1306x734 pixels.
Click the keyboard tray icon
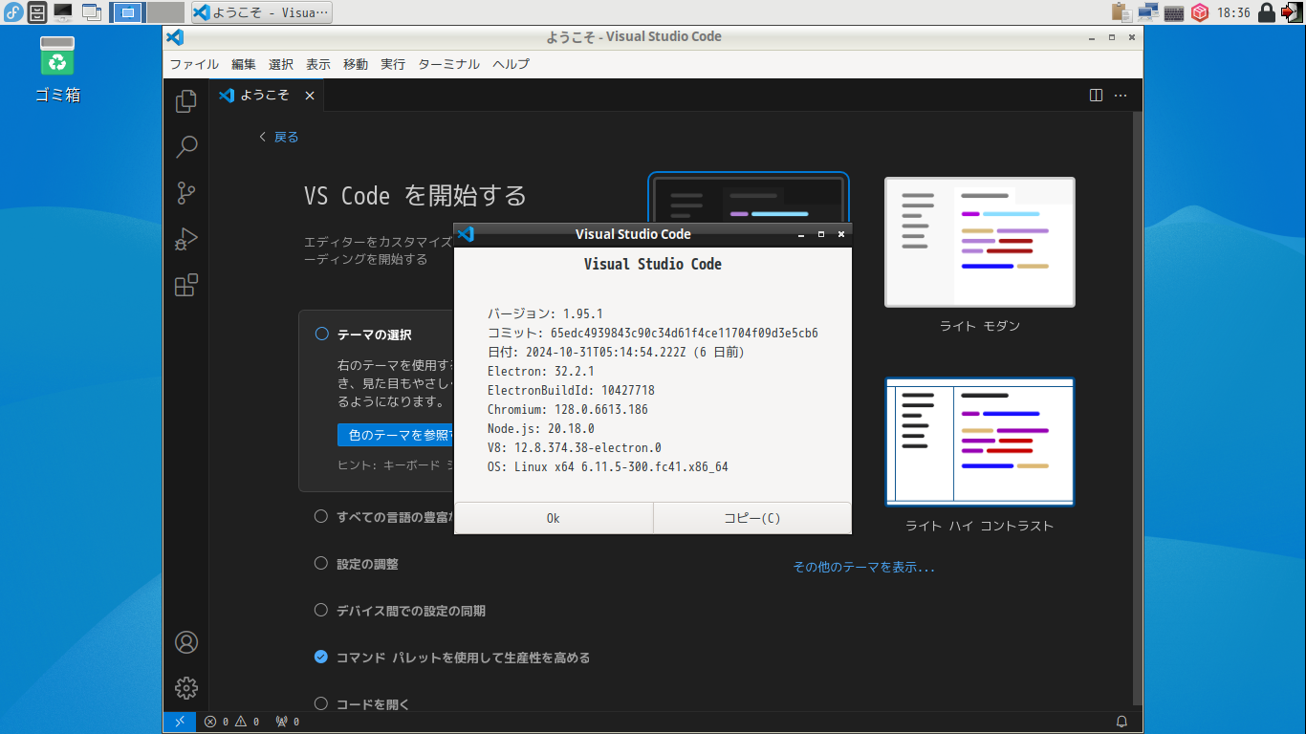click(x=1174, y=12)
